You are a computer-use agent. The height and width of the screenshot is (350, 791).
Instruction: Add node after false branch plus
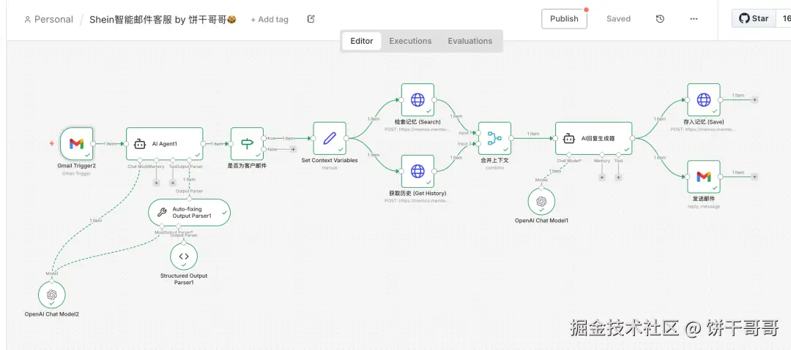[x=293, y=149]
